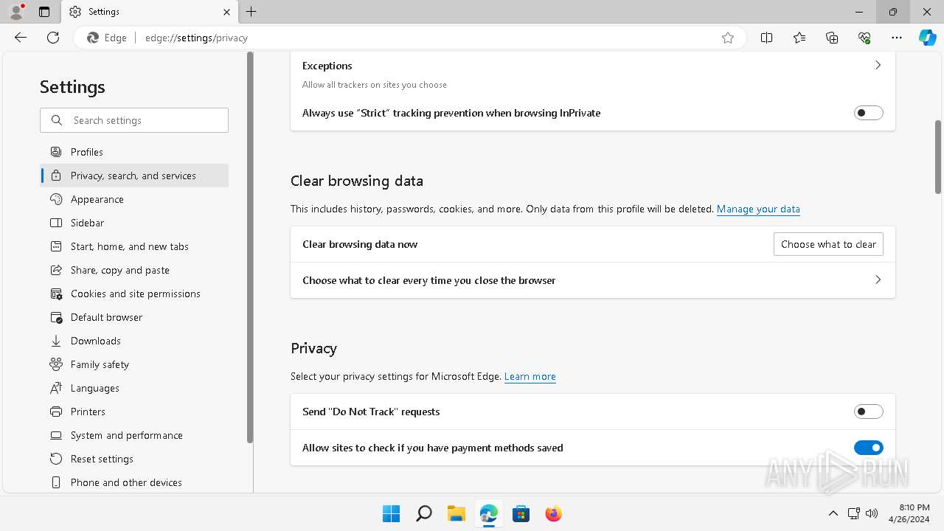The height and width of the screenshot is (531, 944).
Task: Open Settings and more ellipsis menu
Action: pyautogui.click(x=897, y=38)
